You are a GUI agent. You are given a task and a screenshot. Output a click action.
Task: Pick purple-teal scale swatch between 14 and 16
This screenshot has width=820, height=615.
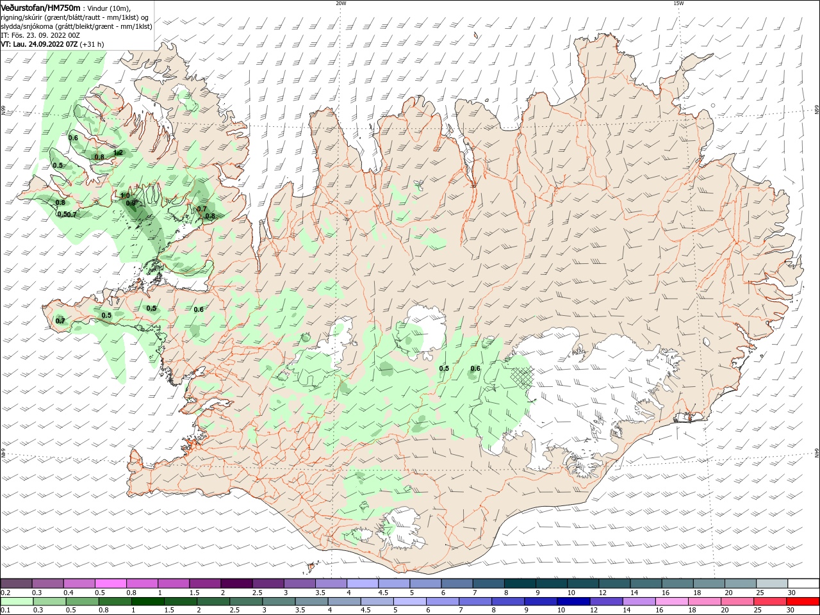(646, 583)
